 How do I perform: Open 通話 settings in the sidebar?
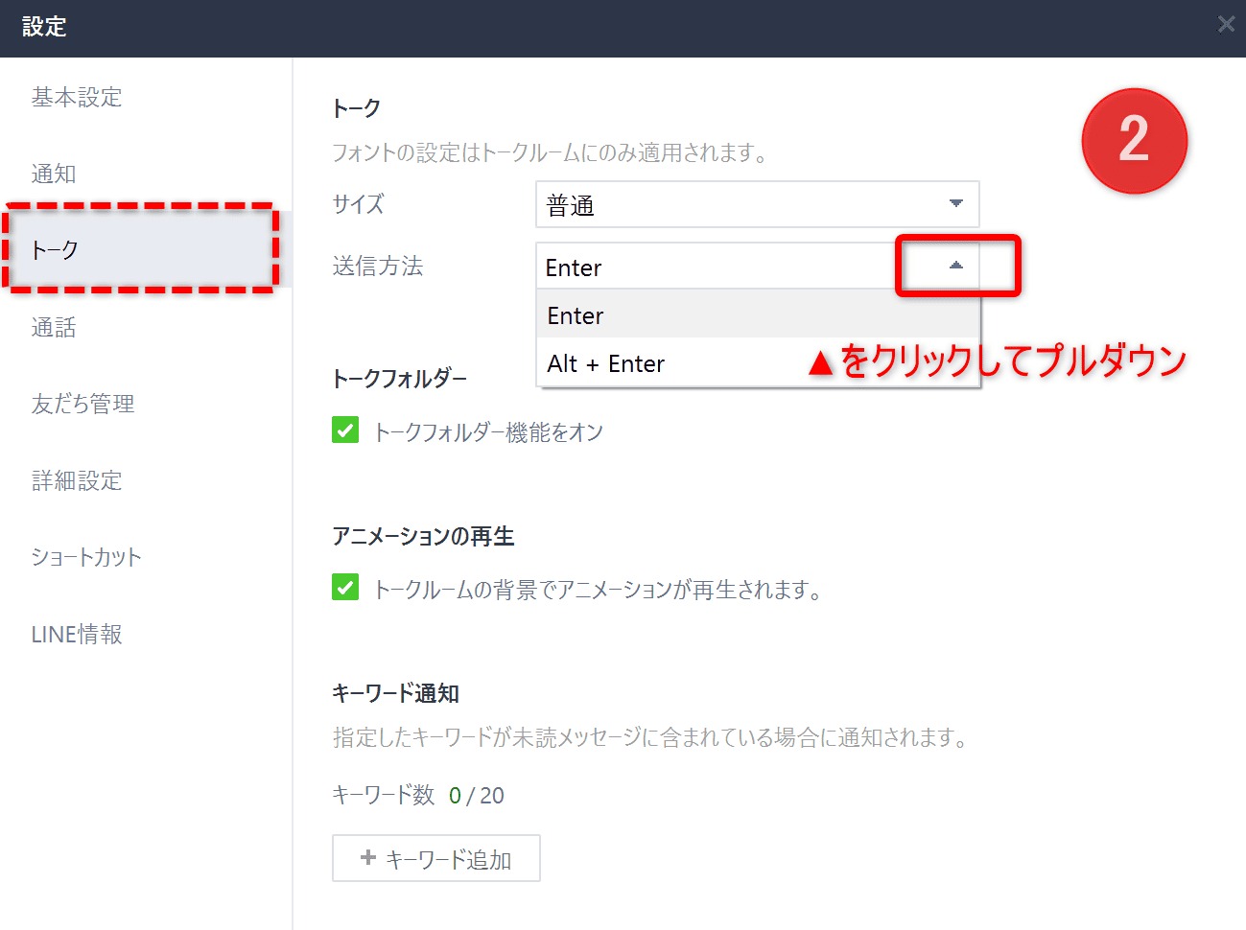[54, 327]
